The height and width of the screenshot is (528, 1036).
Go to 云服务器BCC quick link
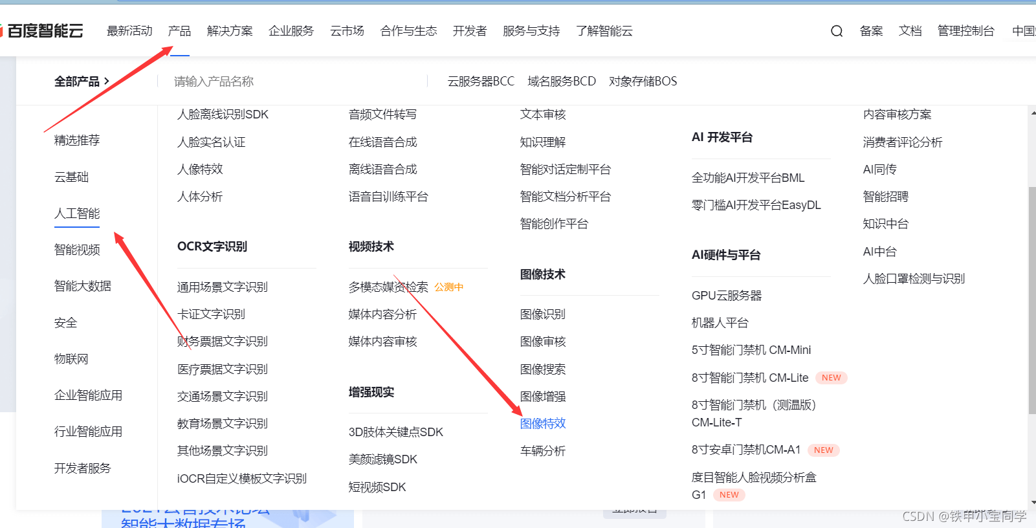pyautogui.click(x=480, y=82)
